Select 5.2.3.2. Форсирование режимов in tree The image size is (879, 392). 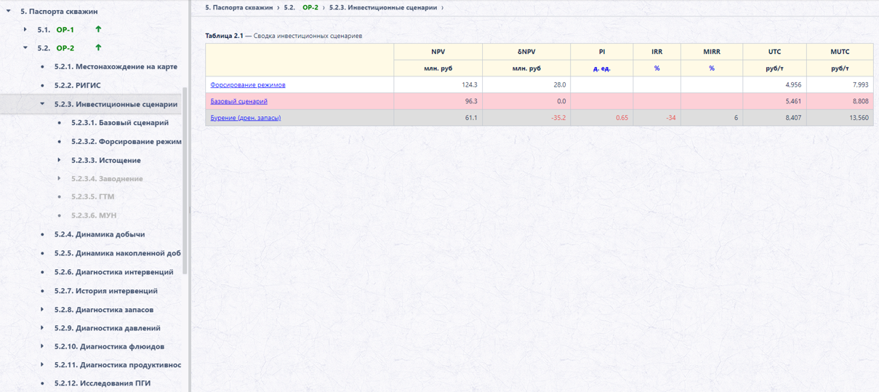[x=127, y=141]
